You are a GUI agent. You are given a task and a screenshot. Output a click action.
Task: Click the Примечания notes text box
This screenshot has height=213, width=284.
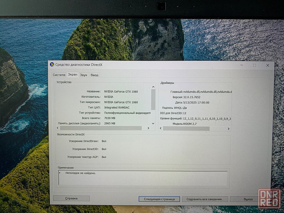(143, 178)
